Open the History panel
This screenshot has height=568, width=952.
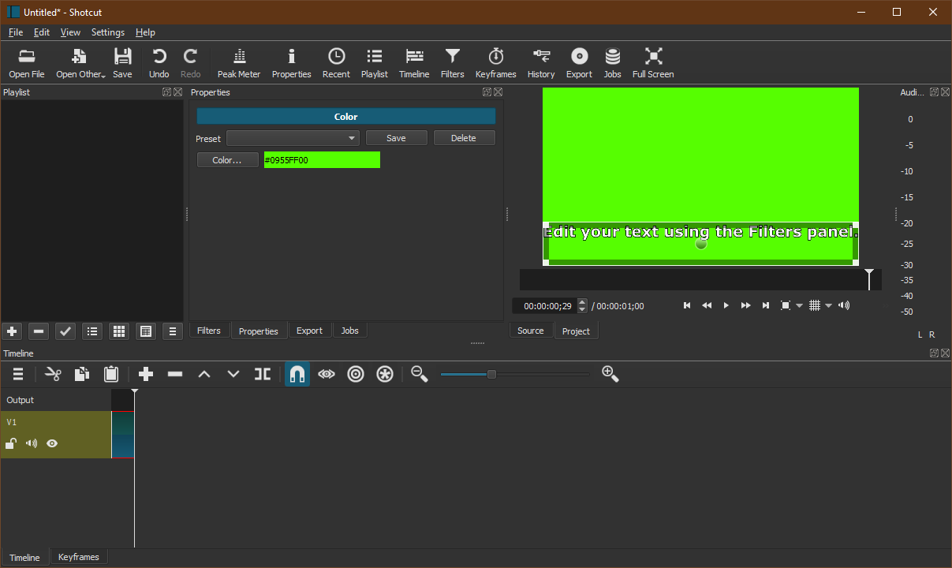coord(541,63)
